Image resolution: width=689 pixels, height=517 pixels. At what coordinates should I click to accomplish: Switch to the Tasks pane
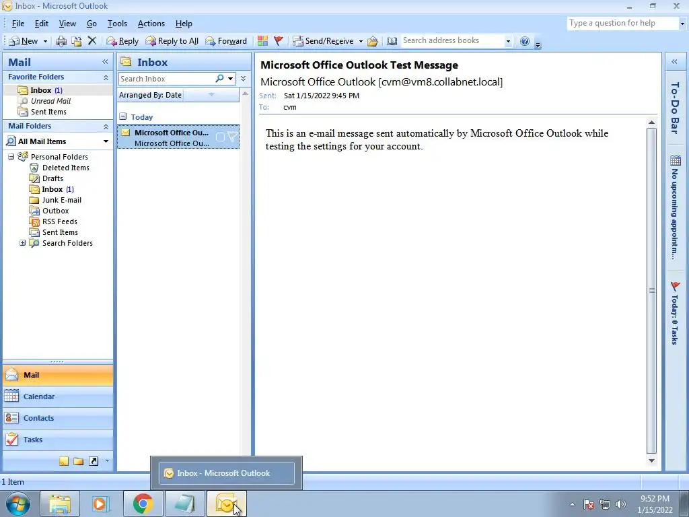pos(58,440)
